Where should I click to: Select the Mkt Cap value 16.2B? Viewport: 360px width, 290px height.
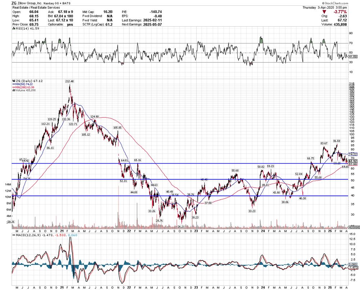pos(108,12)
